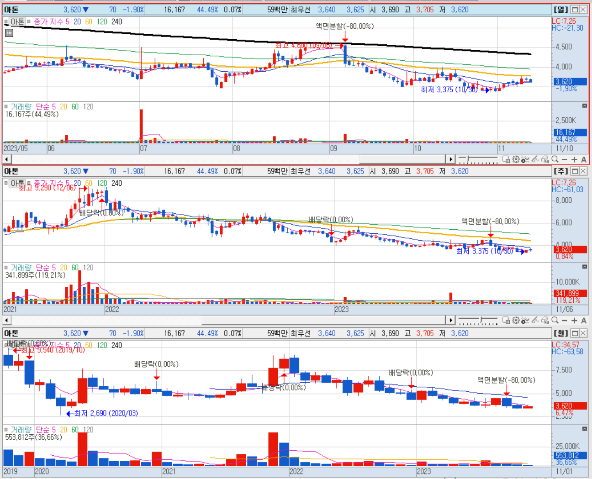Click the 240 moving-average label in daily chart
The width and height of the screenshot is (592, 479).
[x=116, y=21]
